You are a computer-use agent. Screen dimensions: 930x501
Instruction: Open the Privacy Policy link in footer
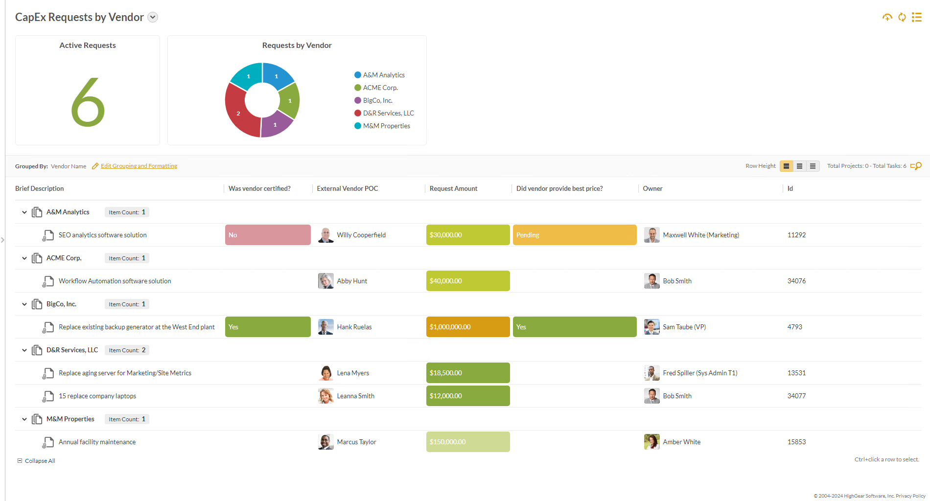910,496
